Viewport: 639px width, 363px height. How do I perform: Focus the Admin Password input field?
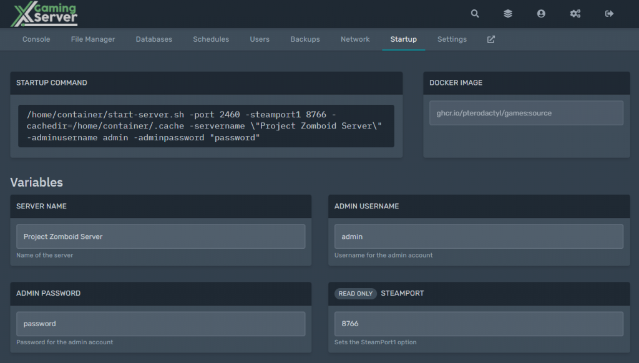160,324
